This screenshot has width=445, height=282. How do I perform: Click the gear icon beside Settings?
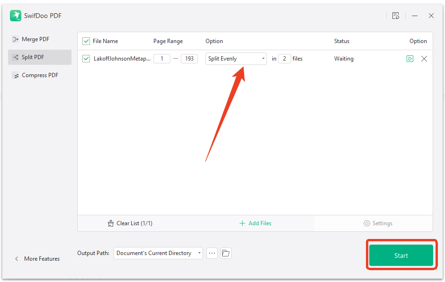[367, 223]
